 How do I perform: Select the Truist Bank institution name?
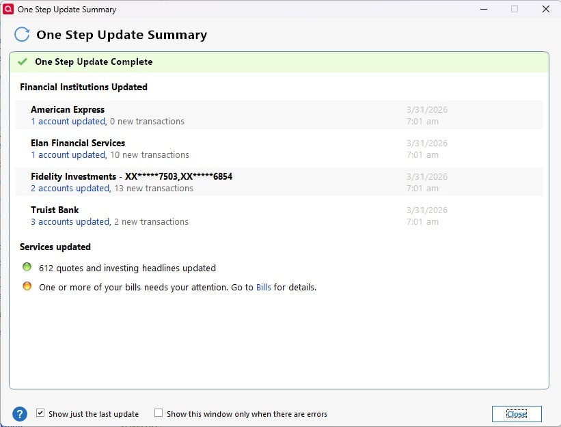point(55,210)
